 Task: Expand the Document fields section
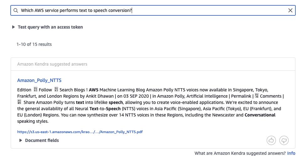[x=21, y=140]
